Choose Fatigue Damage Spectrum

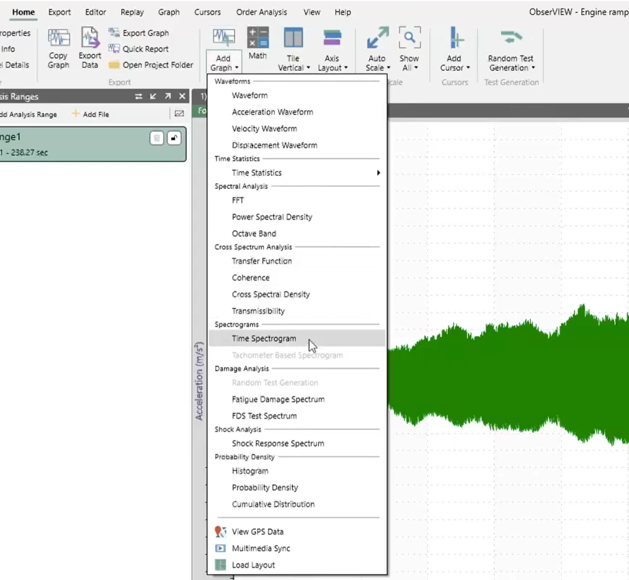click(297, 399)
